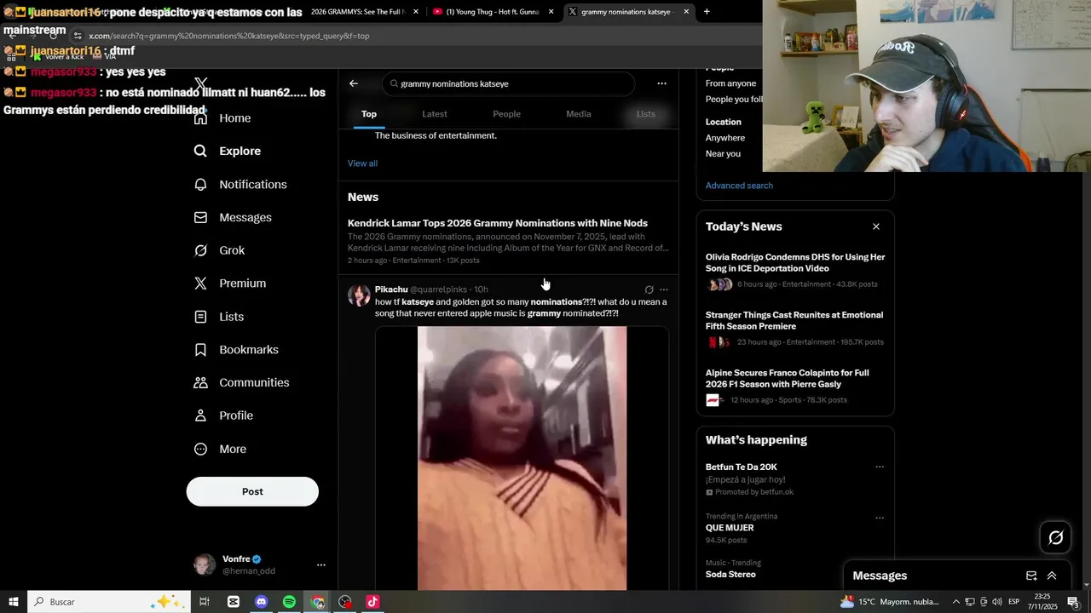Expand the More menu in sidebar
This screenshot has width=1091, height=613.
(x=220, y=449)
